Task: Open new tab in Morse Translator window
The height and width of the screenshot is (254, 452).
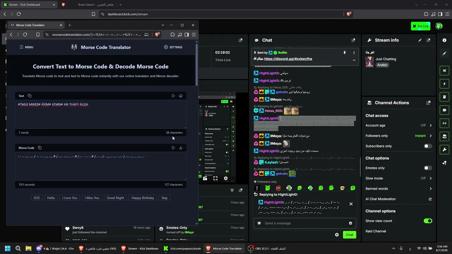Action: coord(70,25)
